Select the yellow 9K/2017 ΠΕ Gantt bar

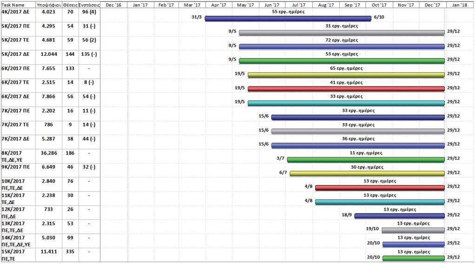tap(367, 173)
